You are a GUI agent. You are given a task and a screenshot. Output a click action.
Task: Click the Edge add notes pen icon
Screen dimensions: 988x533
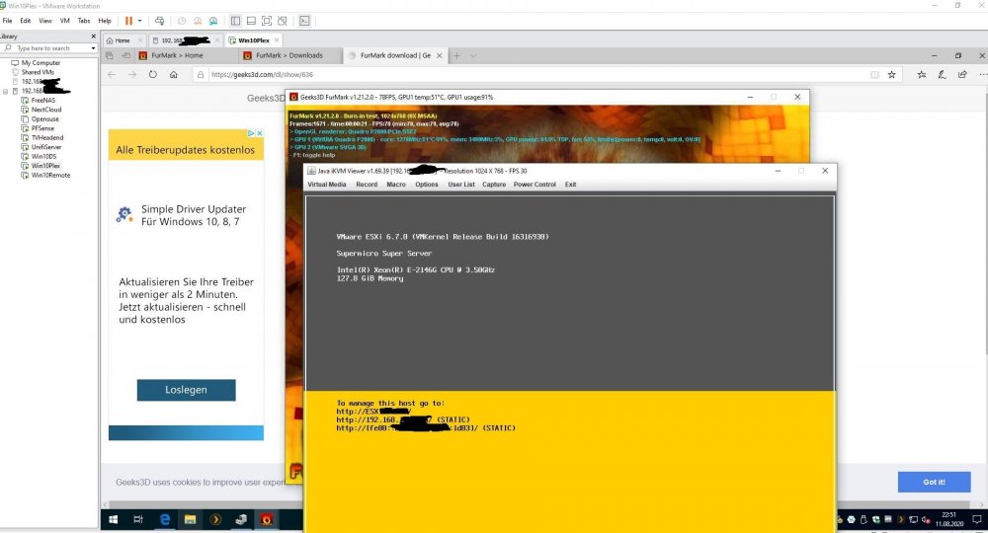[x=942, y=74]
